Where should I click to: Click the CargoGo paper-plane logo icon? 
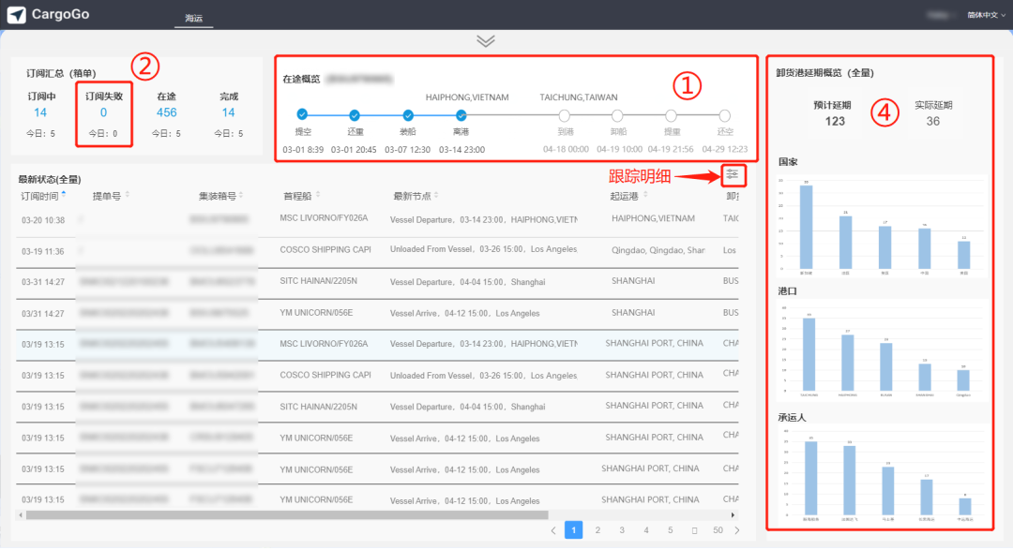point(17,14)
